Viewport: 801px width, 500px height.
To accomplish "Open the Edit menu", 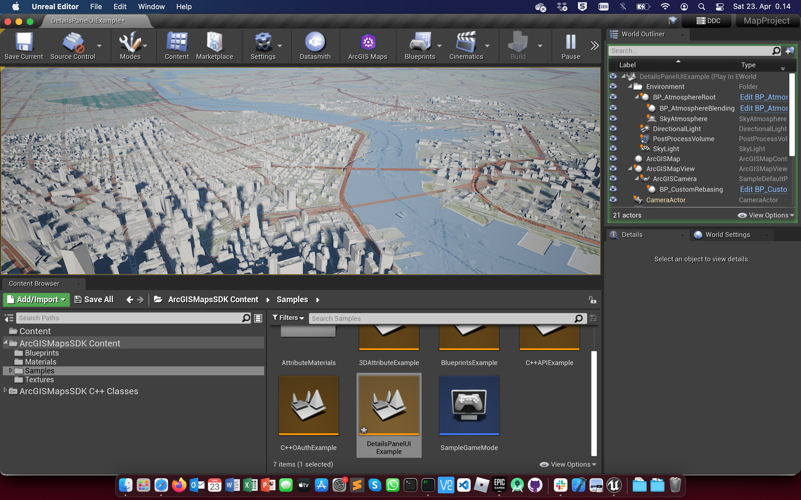I will click(x=120, y=7).
